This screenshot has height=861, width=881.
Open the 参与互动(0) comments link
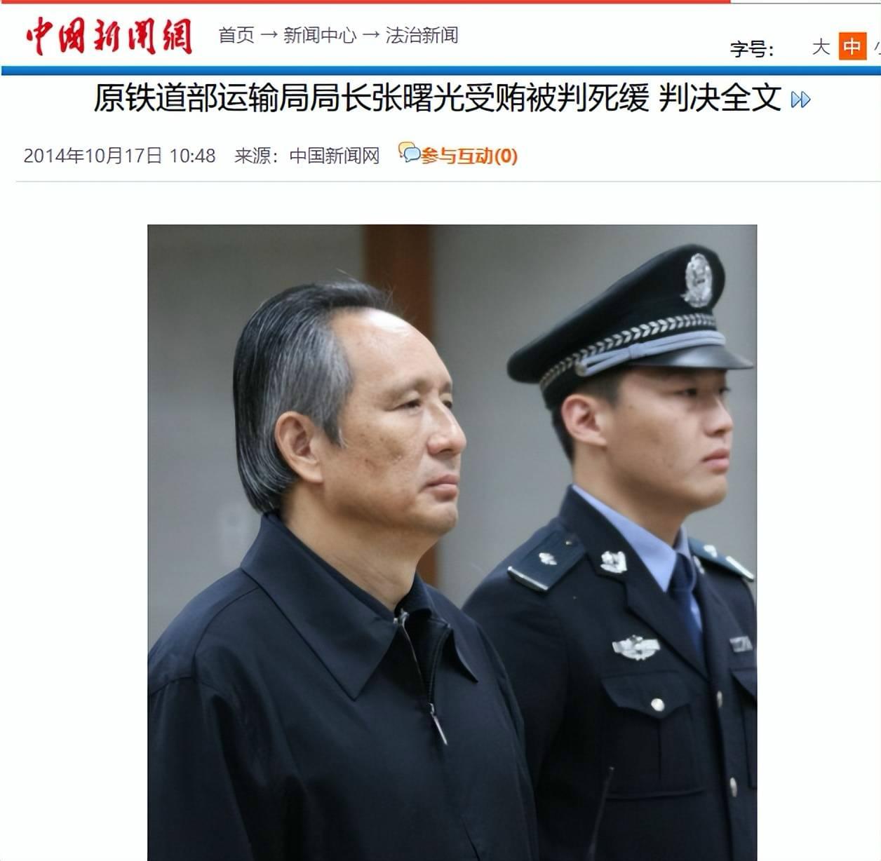(x=469, y=156)
